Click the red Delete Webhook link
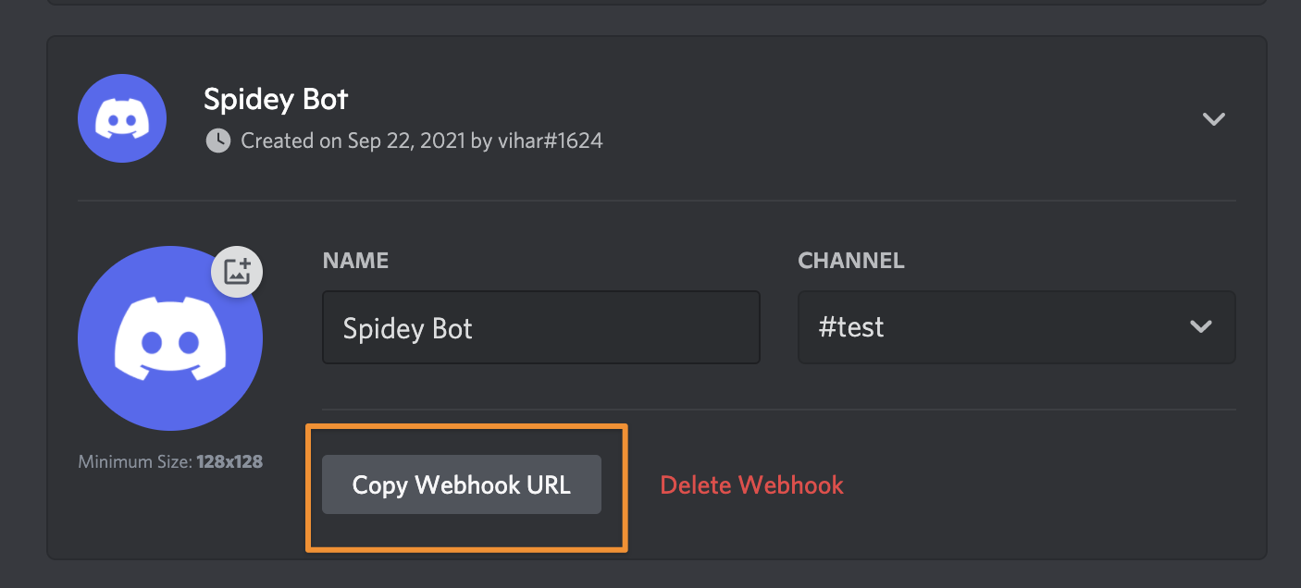Screen dimensions: 1301x588 click(x=751, y=485)
